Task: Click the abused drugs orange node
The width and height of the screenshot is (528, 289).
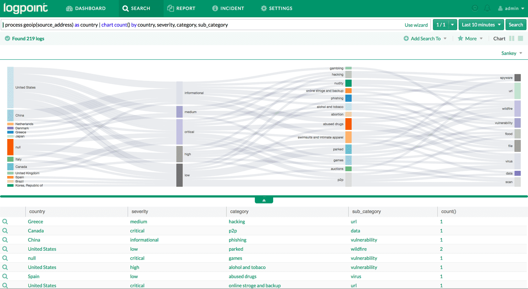Action: point(348,124)
